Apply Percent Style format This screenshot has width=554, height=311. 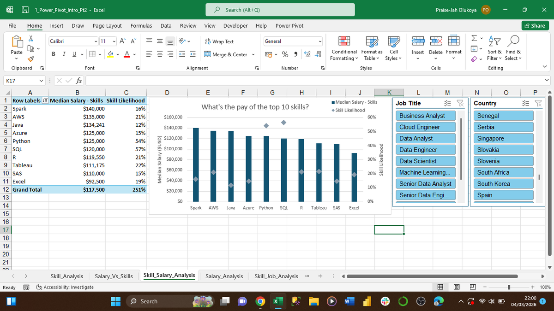(286, 55)
